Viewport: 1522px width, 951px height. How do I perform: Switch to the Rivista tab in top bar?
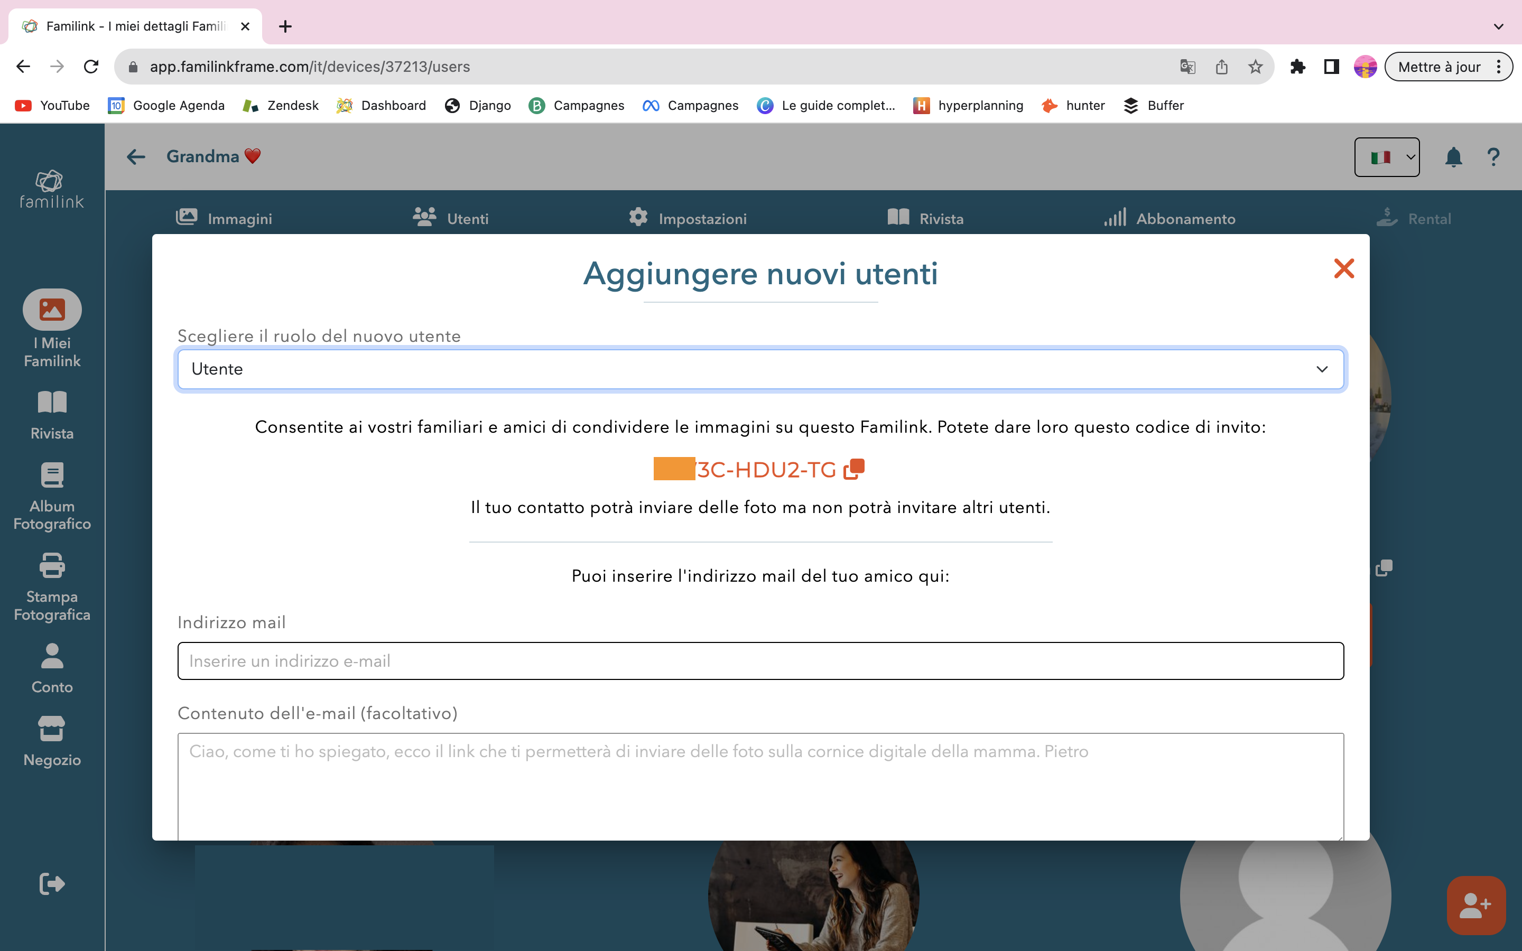click(925, 218)
